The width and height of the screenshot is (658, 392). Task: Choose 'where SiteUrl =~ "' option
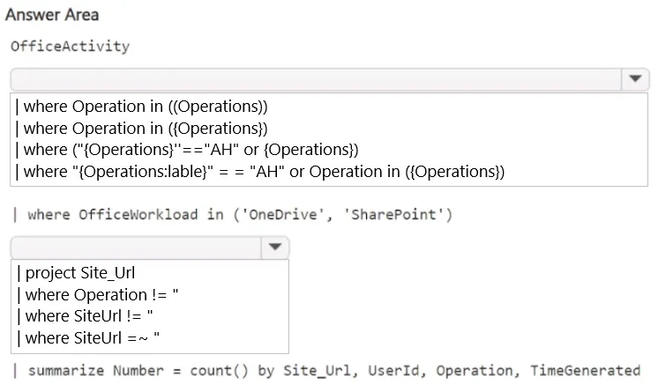88,338
